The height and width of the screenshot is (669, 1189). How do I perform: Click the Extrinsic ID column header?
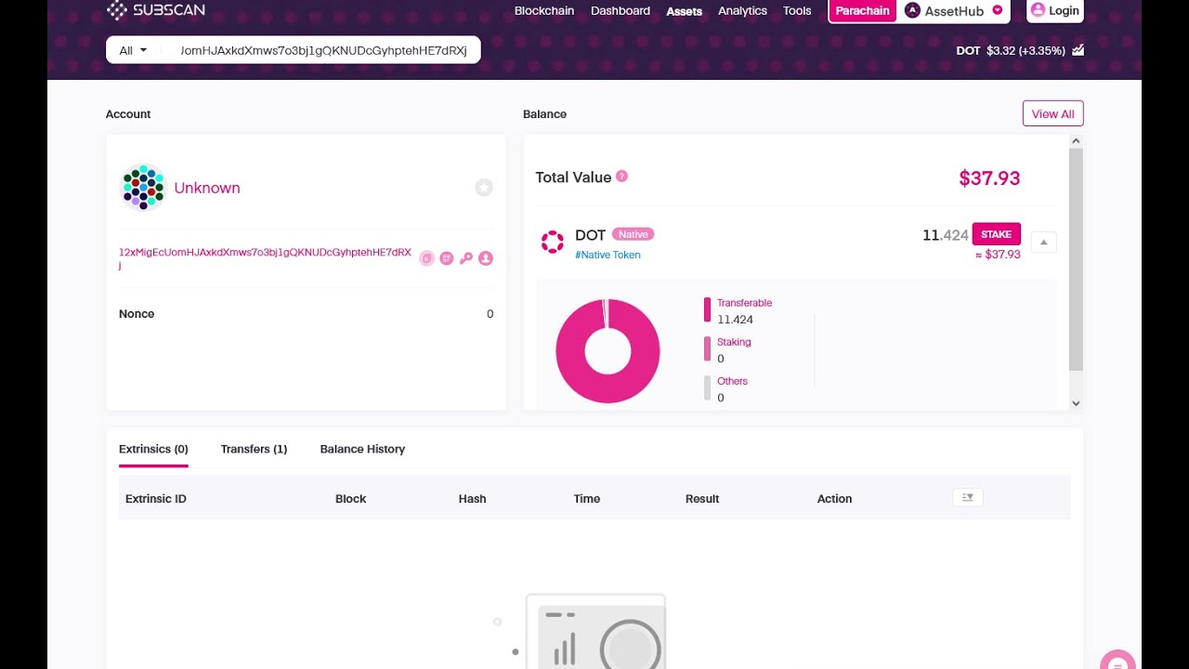coord(156,499)
